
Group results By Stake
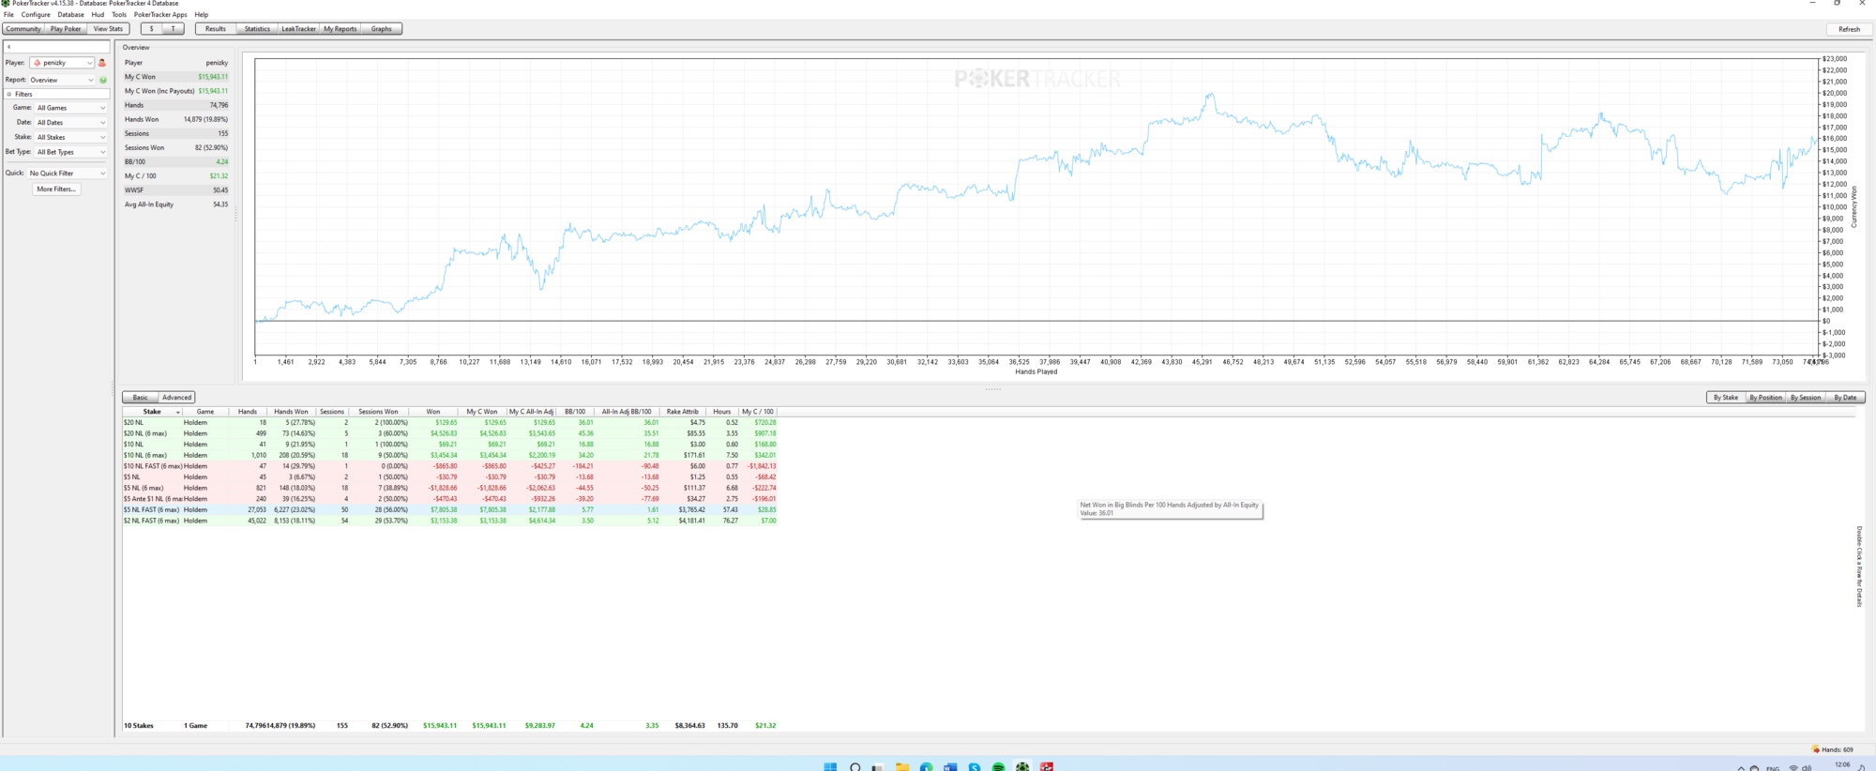tap(1726, 398)
